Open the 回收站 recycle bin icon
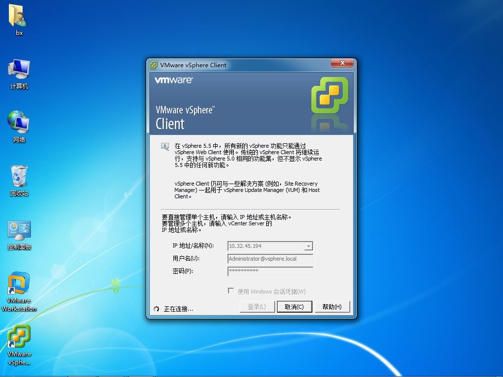The width and height of the screenshot is (503, 377). click(19, 176)
